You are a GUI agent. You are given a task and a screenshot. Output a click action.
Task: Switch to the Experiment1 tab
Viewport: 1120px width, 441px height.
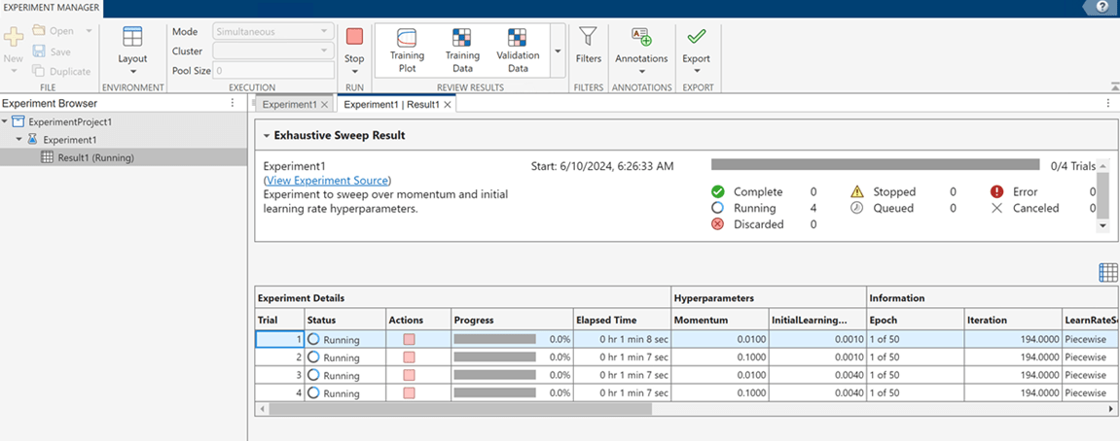click(x=289, y=104)
